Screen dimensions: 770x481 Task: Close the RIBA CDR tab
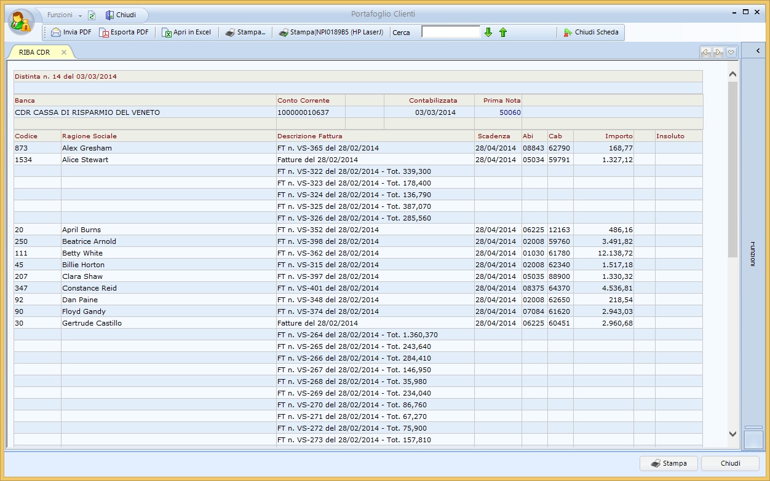64,53
